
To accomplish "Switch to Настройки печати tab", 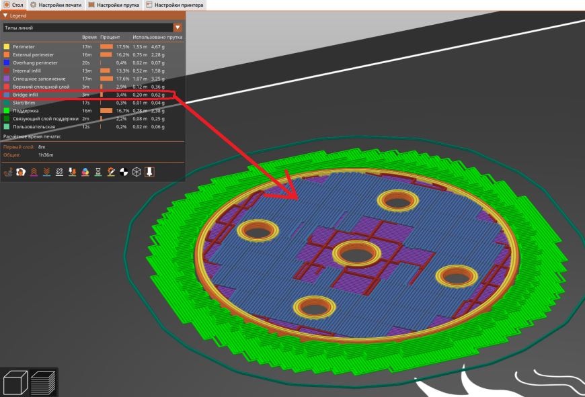I will [57, 5].
